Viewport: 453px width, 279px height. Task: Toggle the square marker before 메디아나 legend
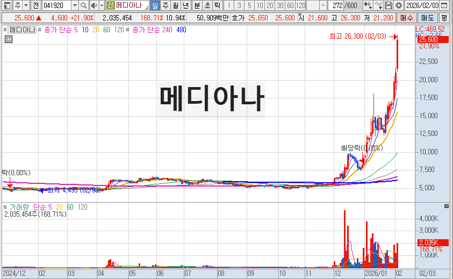5,30
